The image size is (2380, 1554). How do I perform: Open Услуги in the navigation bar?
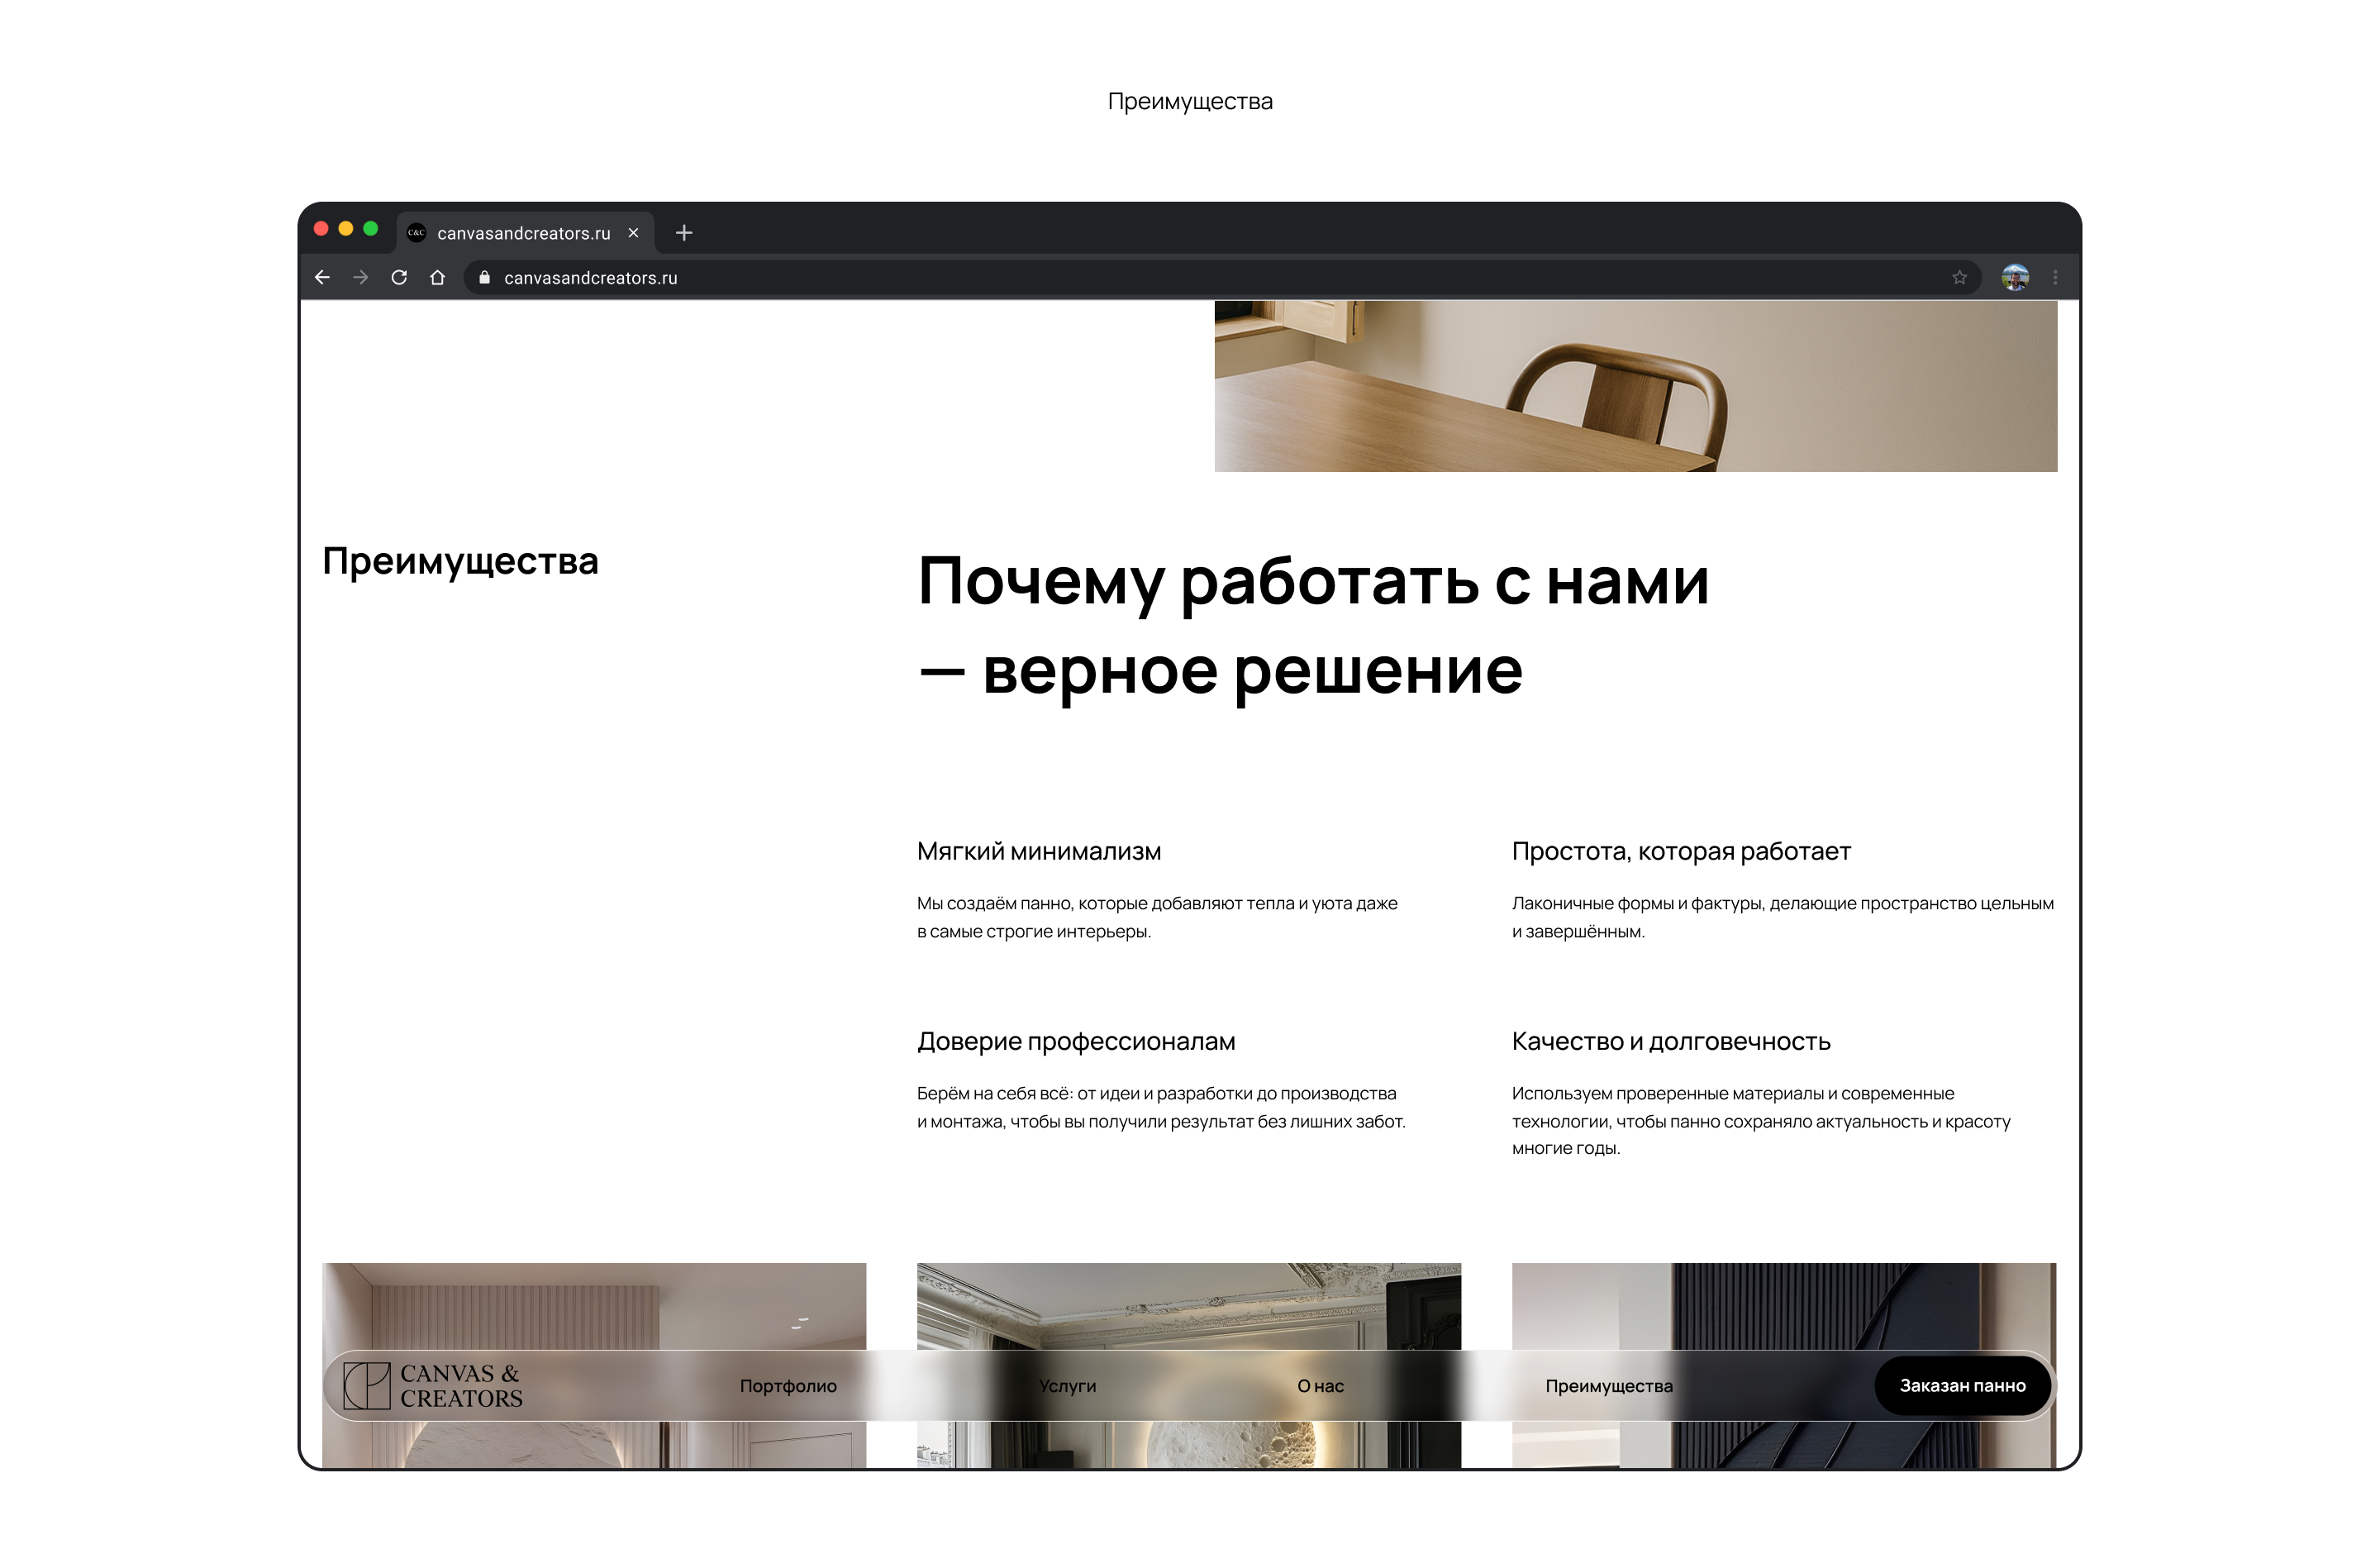[x=1067, y=1385]
